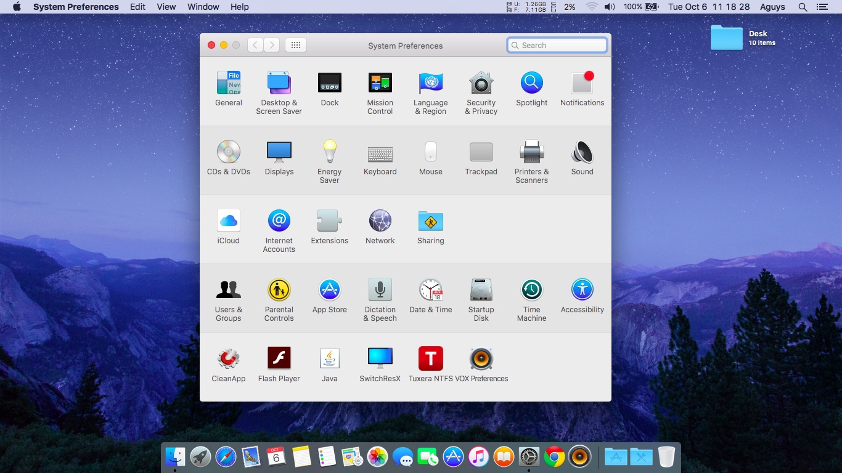Open the Displays pane
842x473 pixels.
pos(279,158)
